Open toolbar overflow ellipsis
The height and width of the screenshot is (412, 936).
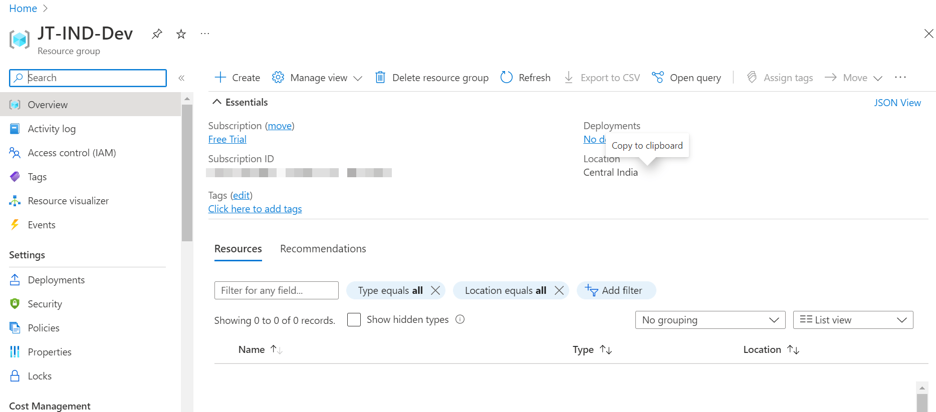click(x=900, y=77)
